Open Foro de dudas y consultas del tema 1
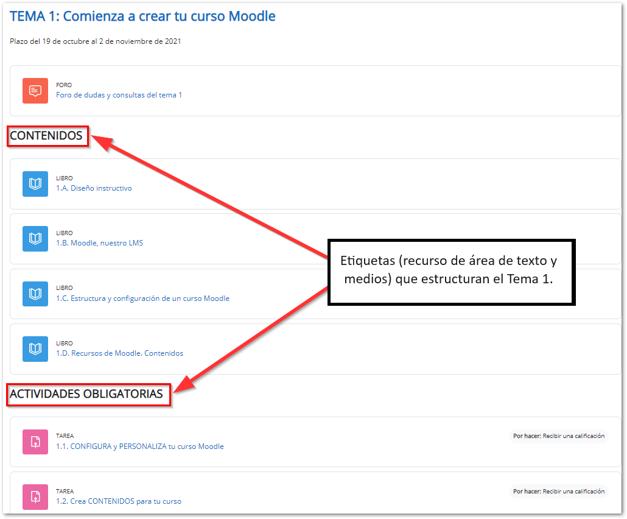The image size is (627, 519). coord(119,95)
